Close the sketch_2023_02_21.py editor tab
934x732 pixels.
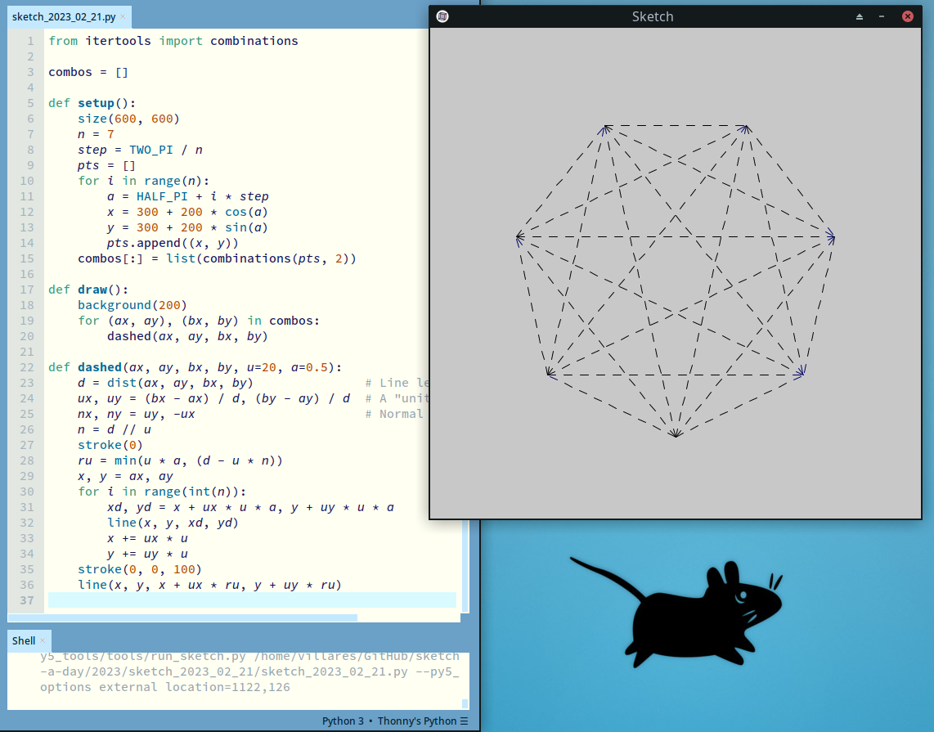click(123, 16)
